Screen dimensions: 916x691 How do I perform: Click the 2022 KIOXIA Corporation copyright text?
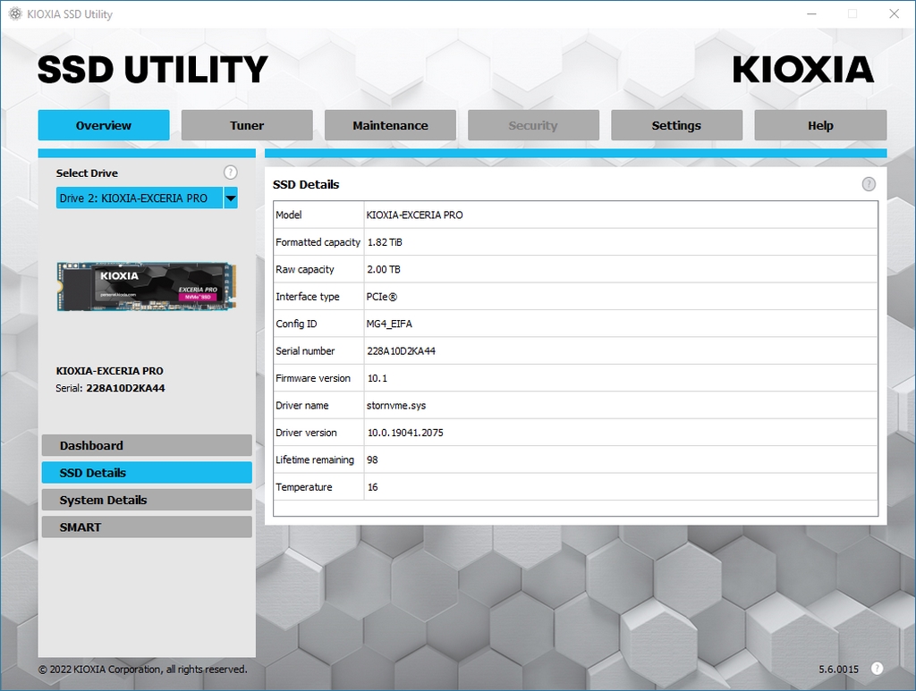point(143,670)
